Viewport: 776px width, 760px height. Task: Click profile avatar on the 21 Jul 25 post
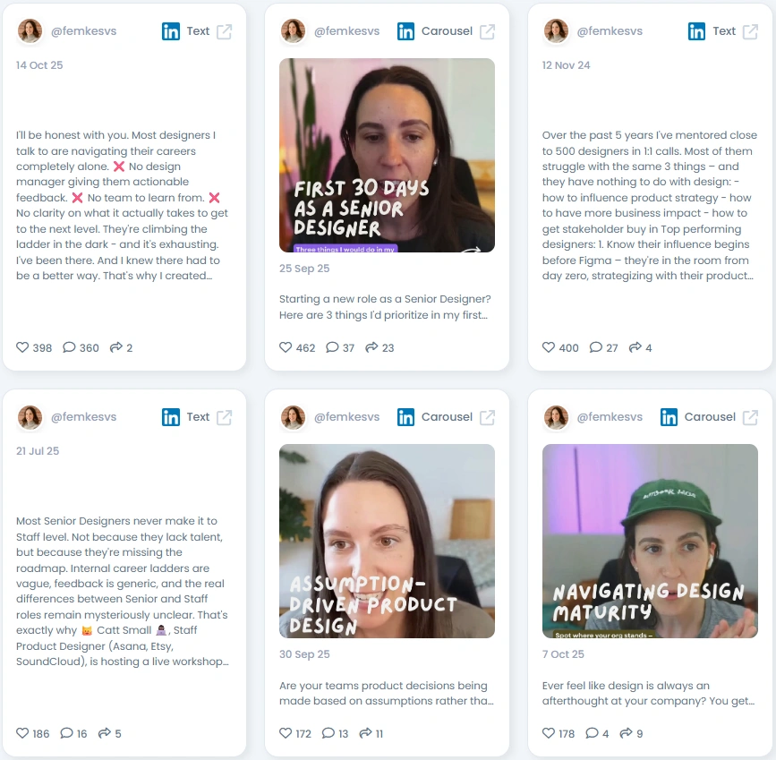click(x=30, y=417)
